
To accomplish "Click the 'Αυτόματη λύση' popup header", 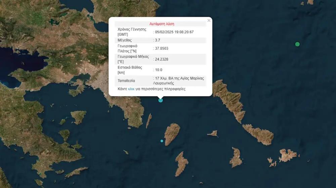I will (x=162, y=24).
